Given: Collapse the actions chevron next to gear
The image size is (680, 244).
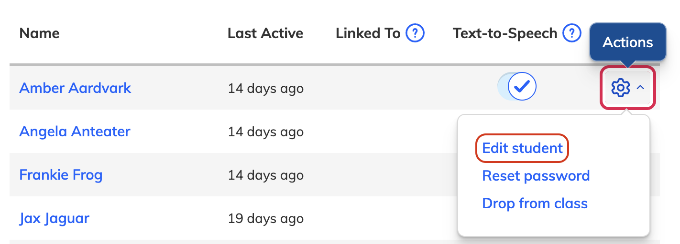Looking at the screenshot, I should coord(641,88).
